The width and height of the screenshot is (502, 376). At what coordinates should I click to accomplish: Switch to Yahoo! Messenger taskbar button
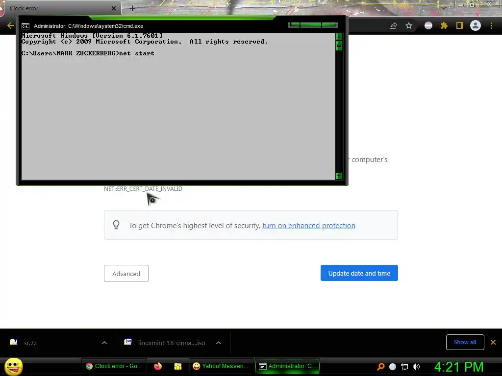221,366
